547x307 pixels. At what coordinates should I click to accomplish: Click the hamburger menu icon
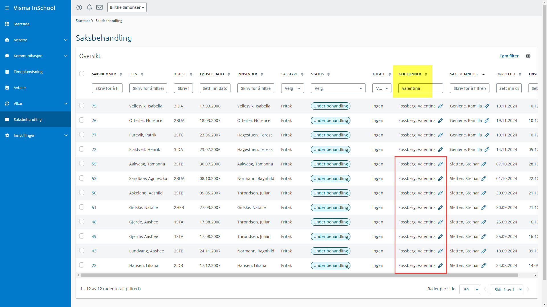[7, 8]
